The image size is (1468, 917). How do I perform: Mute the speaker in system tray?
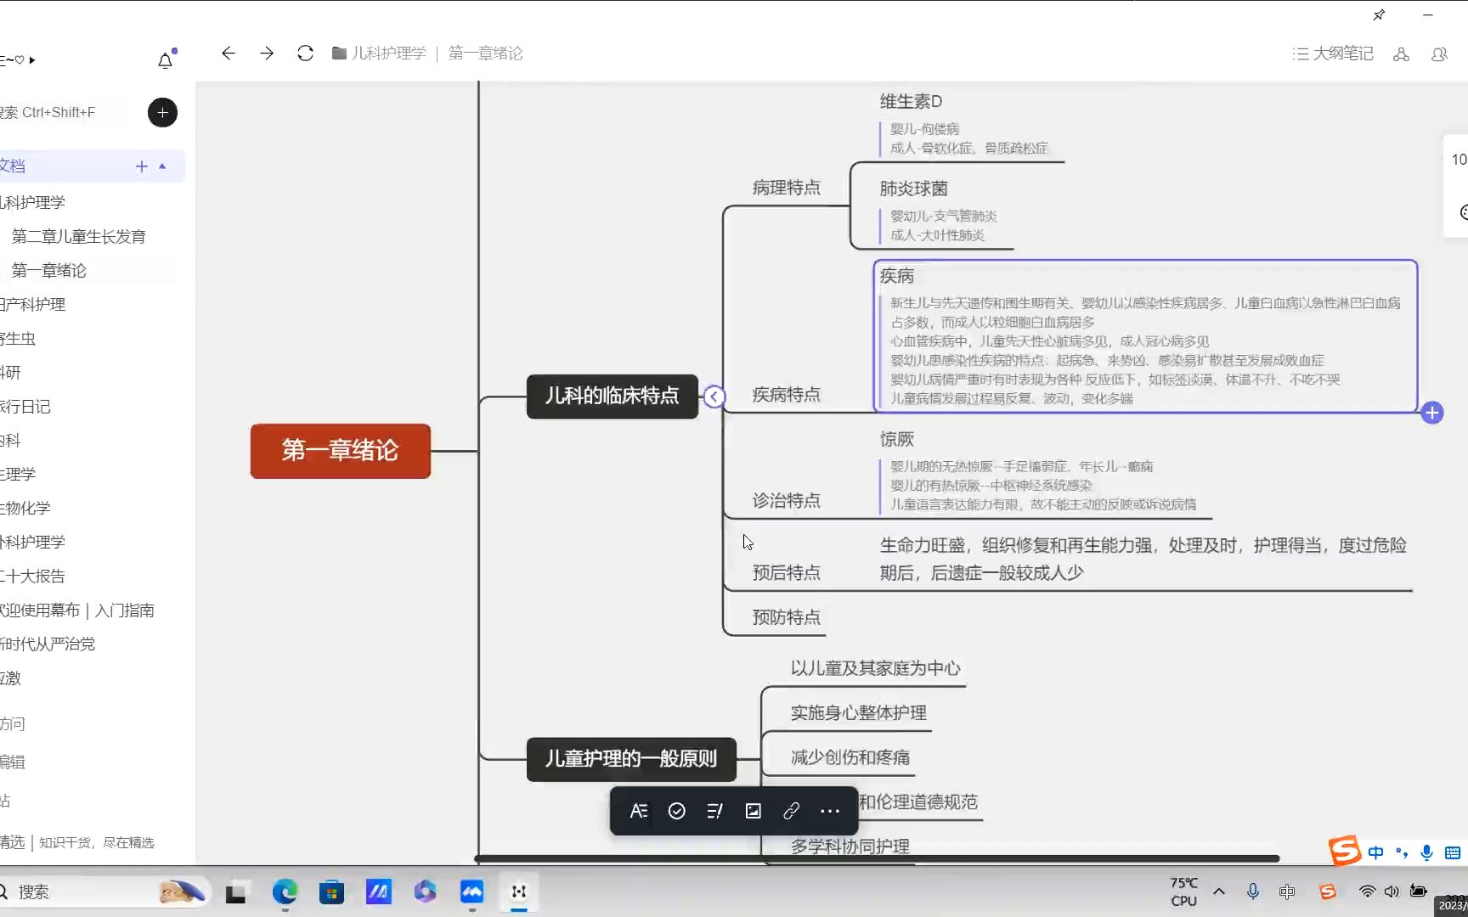1392,892
